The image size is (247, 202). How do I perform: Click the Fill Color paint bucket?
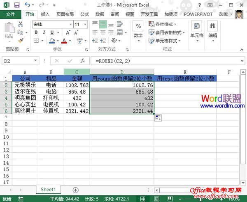coord(52,41)
